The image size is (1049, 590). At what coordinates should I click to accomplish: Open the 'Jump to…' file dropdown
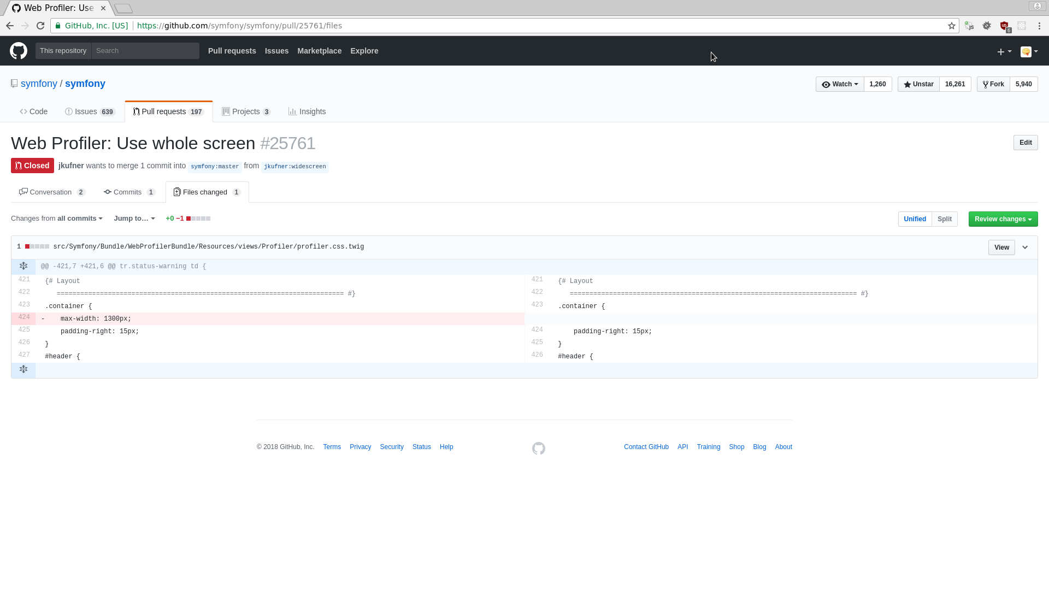tap(134, 219)
